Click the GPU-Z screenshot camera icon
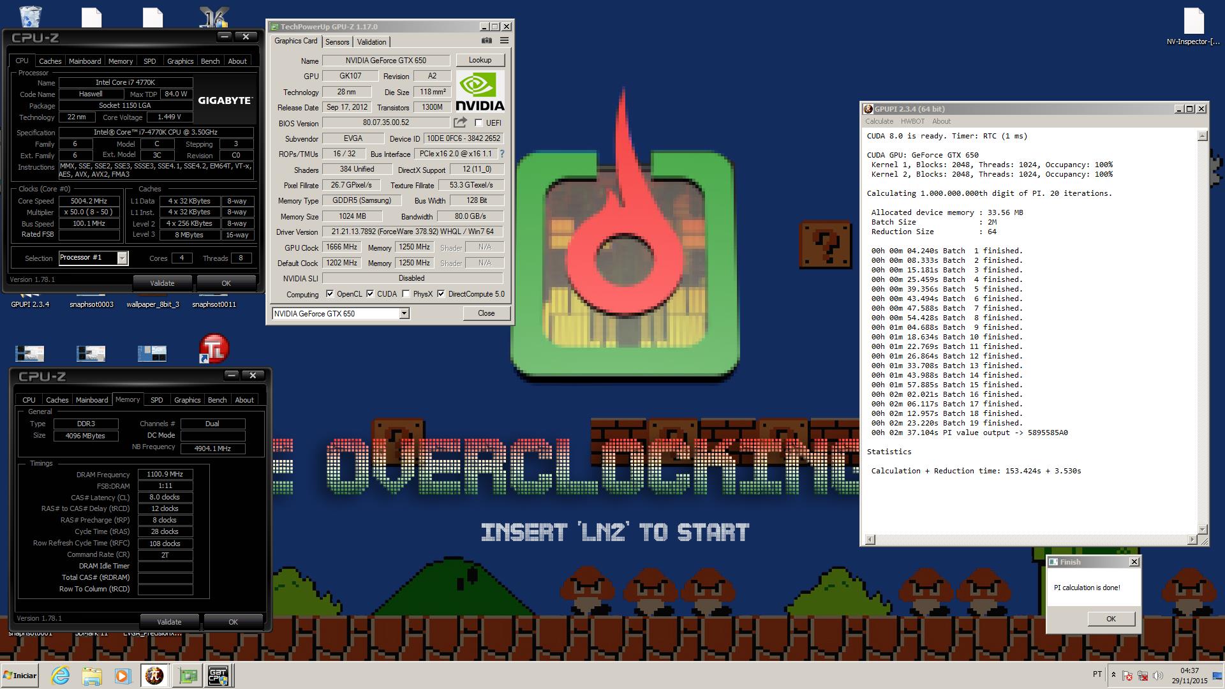This screenshot has width=1225, height=689. point(487,40)
